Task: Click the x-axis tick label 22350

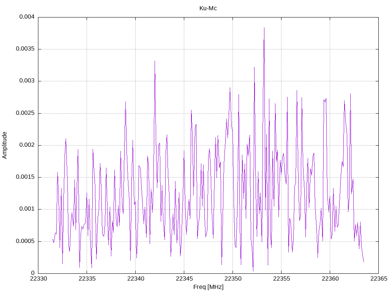Action: (x=233, y=279)
